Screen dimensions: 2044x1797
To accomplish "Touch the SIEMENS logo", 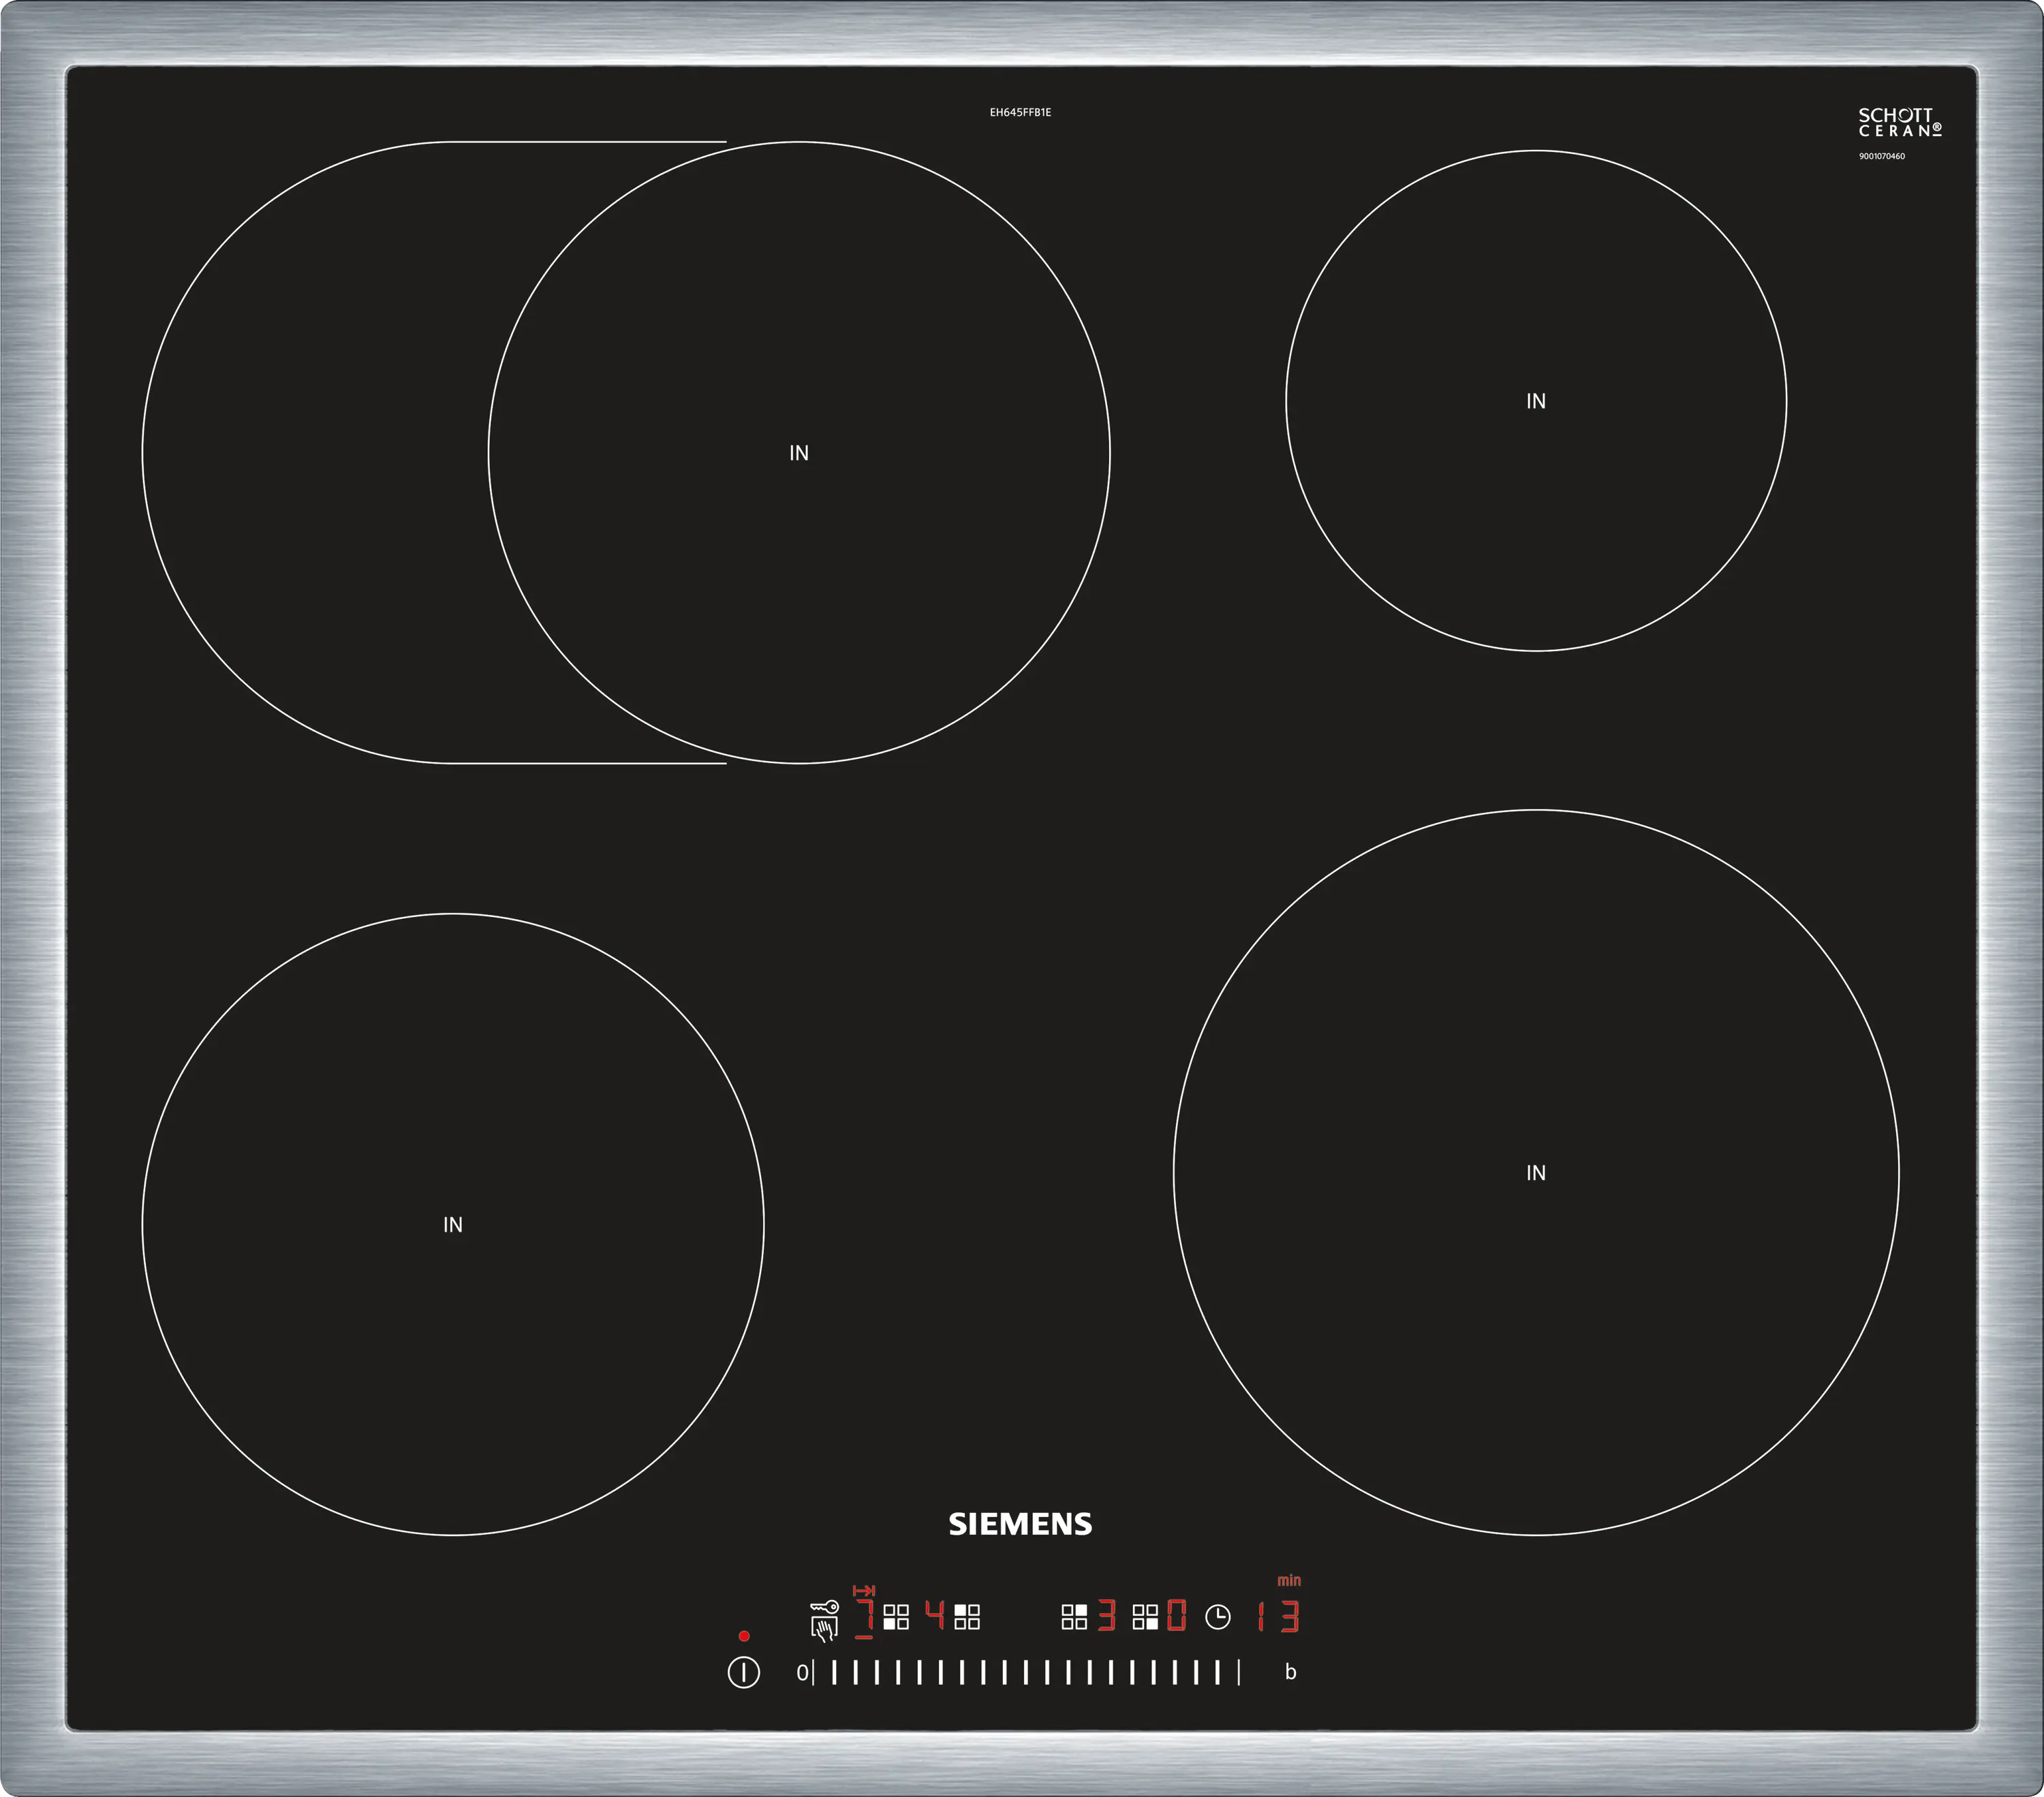I will pos(1020,1524).
